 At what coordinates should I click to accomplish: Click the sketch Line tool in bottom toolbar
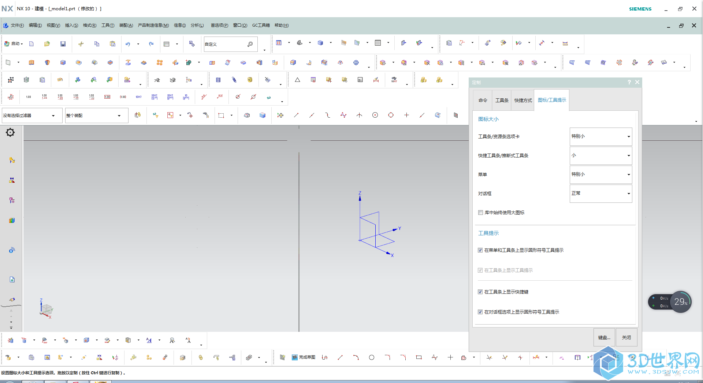tap(340, 357)
